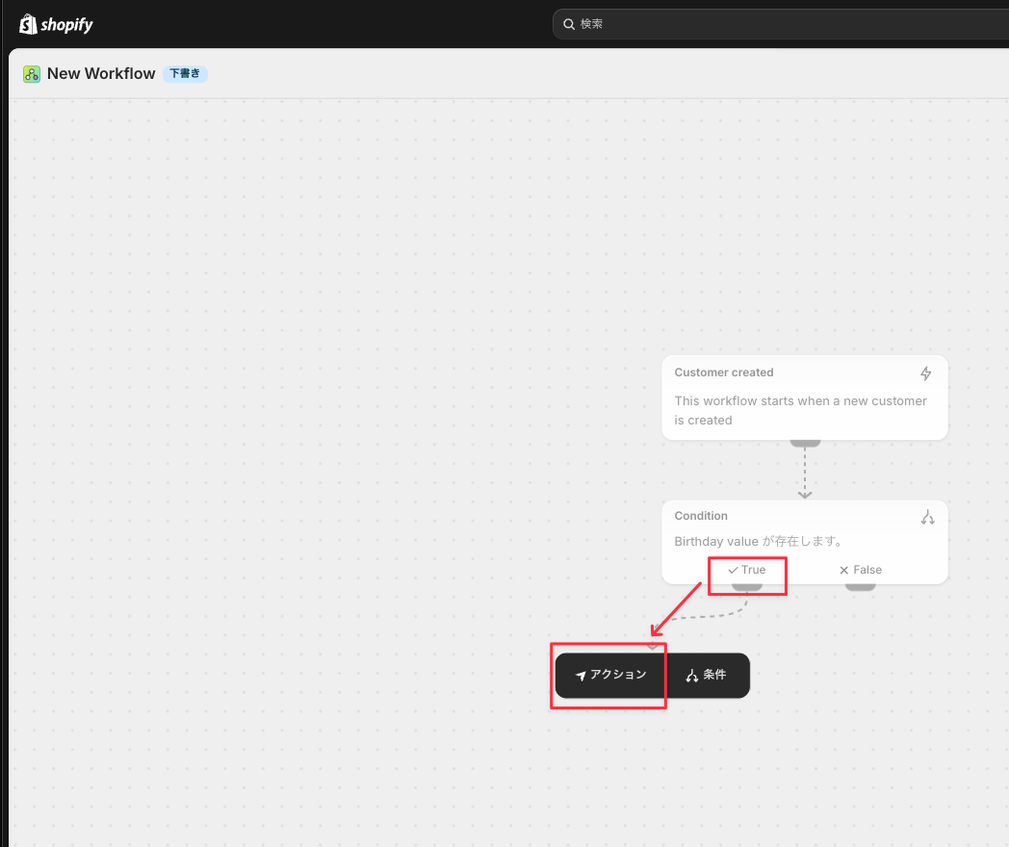Click the magnifying glass search icon

tap(569, 24)
